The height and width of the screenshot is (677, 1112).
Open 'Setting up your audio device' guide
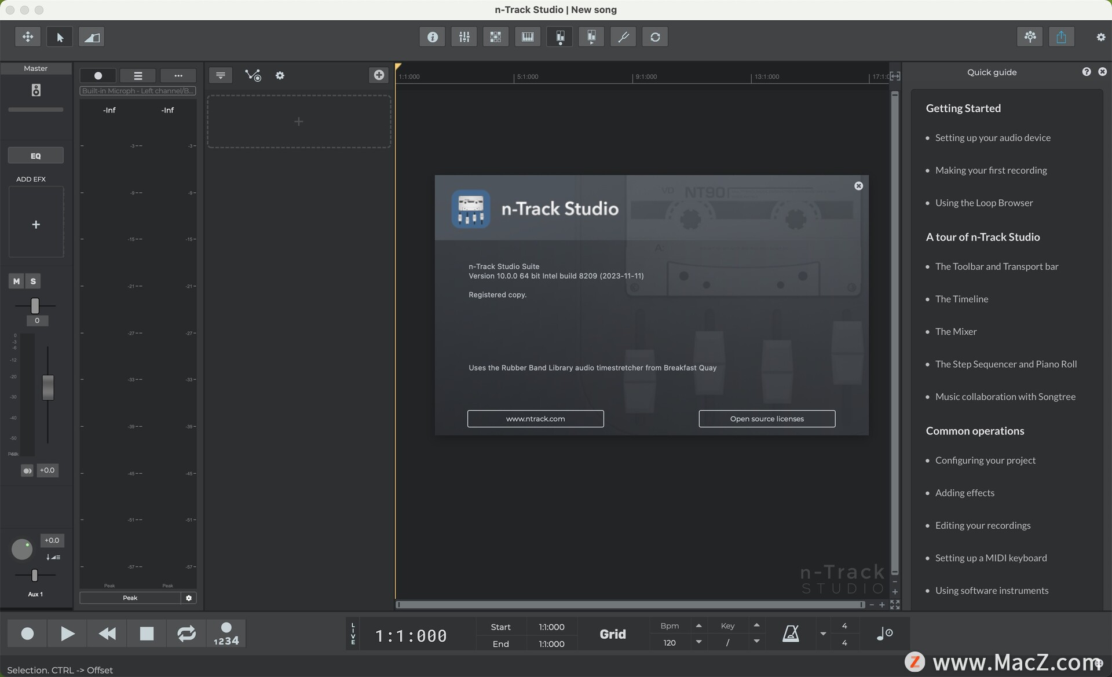click(x=993, y=138)
